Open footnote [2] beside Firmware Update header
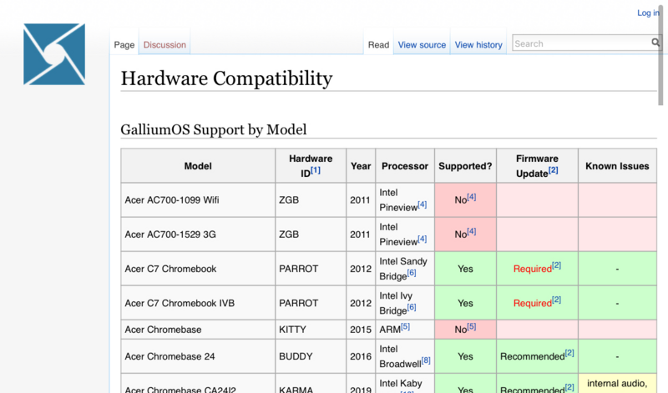 pos(553,170)
